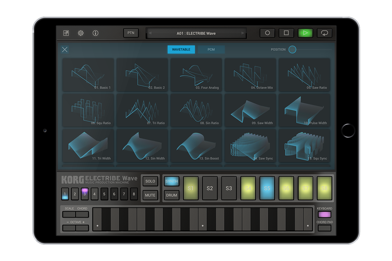Go to previous pattern with left arrow

(150, 33)
